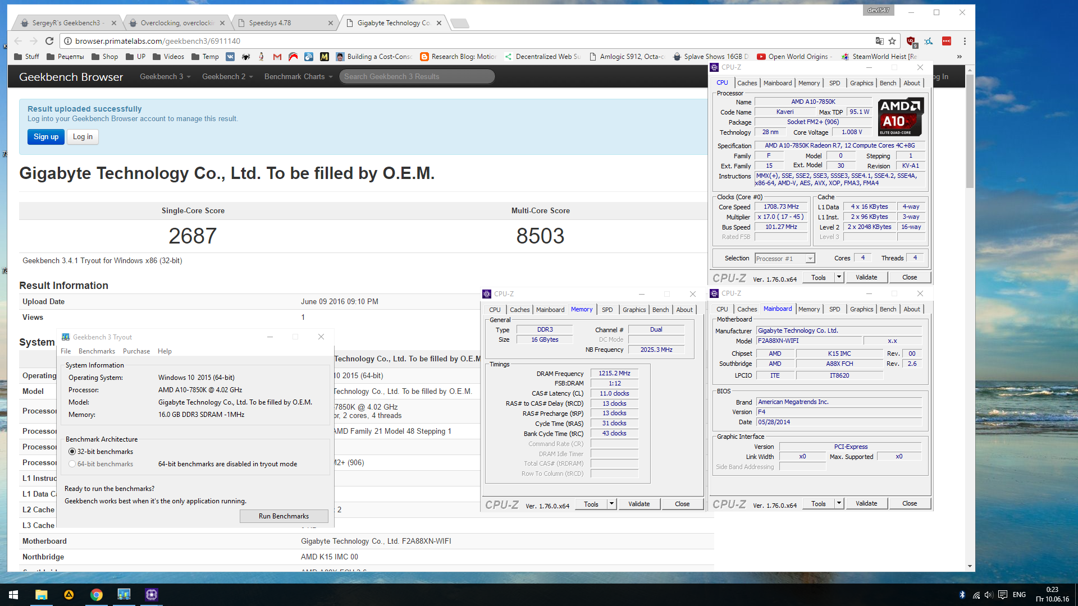The image size is (1078, 606).
Task: Reload the page in Chrome
Action: 49,41
